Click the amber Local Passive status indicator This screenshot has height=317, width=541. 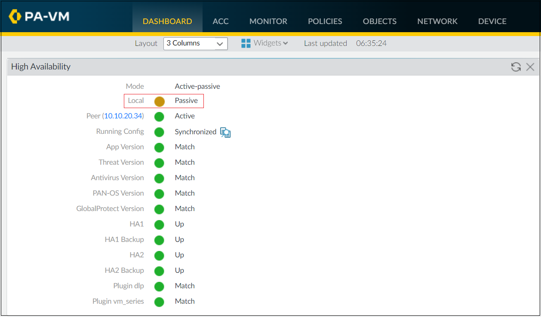click(159, 101)
